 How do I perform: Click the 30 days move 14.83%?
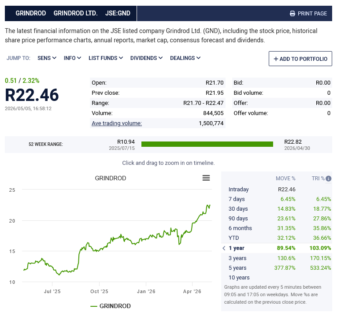click(286, 209)
